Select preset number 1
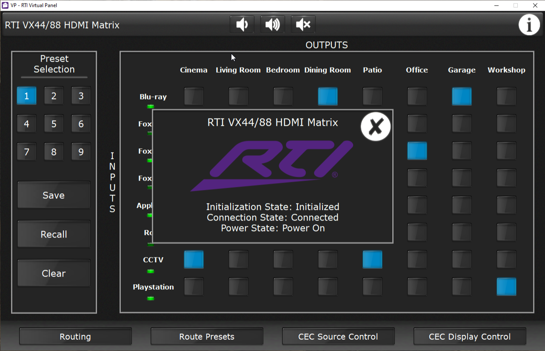The width and height of the screenshot is (545, 351). pyautogui.click(x=26, y=96)
